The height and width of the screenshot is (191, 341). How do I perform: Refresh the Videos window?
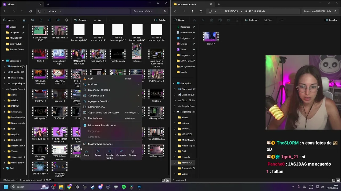point(30,11)
